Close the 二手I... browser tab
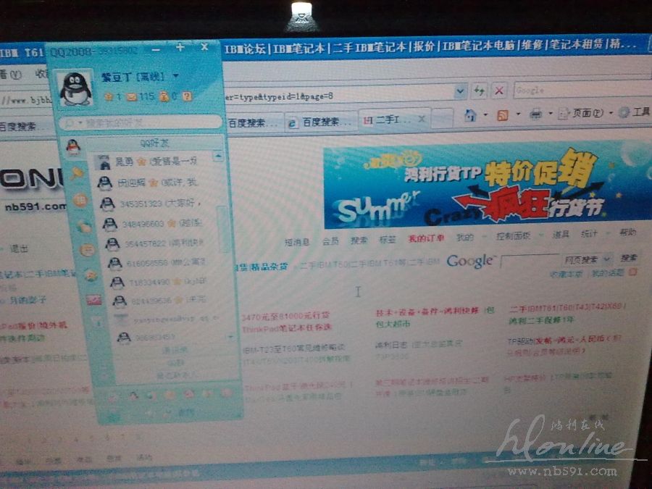This screenshot has height=489, width=652. [x=422, y=119]
